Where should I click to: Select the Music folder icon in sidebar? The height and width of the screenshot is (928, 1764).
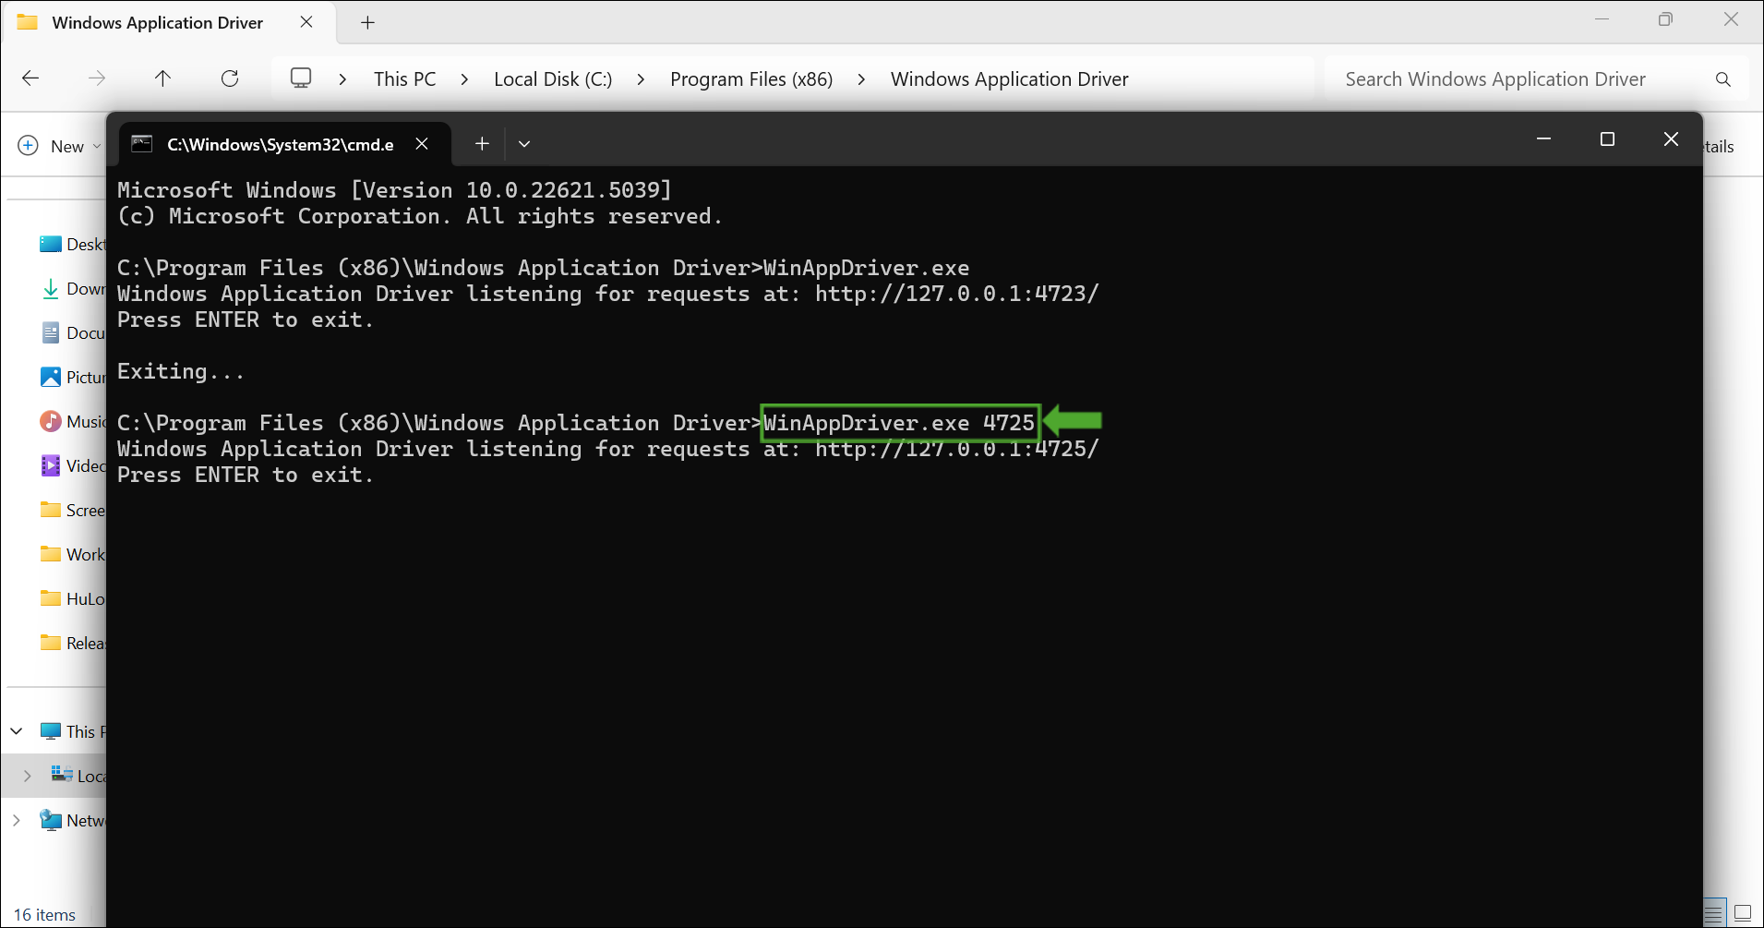[51, 421]
